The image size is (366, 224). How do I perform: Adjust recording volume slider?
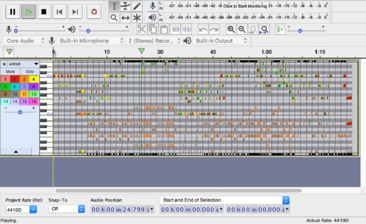coord(16,31)
